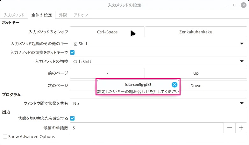
Task: Enable Show Advanced Options checkbox
Action: tap(5, 136)
